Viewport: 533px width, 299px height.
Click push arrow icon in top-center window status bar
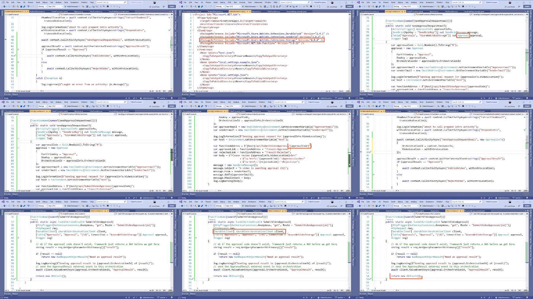click(304, 98)
